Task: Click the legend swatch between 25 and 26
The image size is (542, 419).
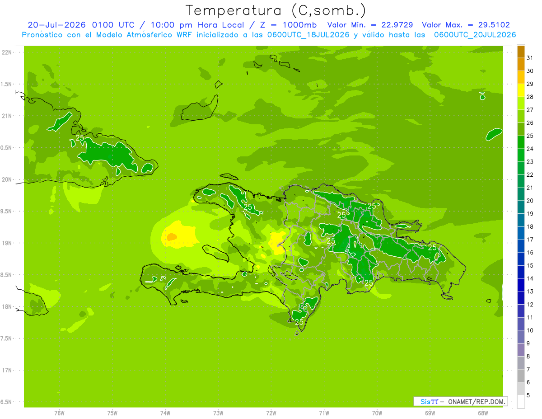Action: [x=521, y=129]
